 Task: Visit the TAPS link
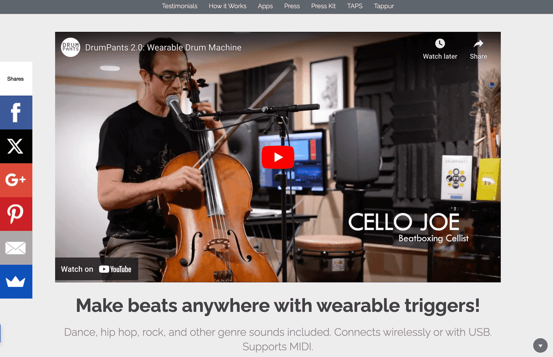pyautogui.click(x=355, y=6)
